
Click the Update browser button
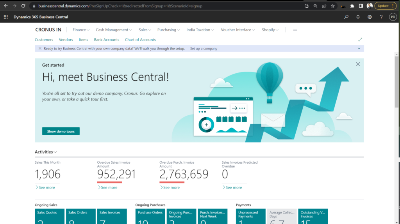pyautogui.click(x=386, y=6)
